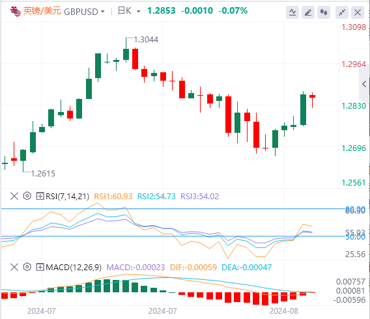Open RSI indicator settings gear
This screenshot has height=319, width=370.
coord(27,196)
